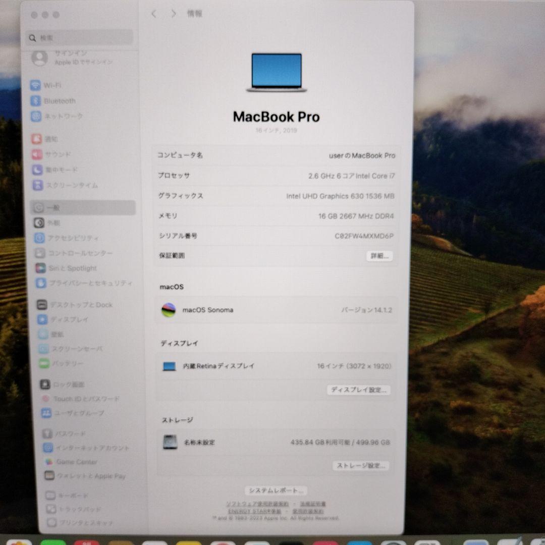The width and height of the screenshot is (545, 545).
Task: Expand warranty details via 詳細 button
Action: click(x=378, y=256)
